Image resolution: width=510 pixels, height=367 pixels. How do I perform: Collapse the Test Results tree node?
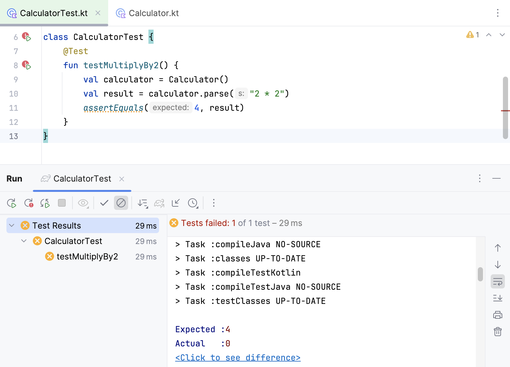12,225
